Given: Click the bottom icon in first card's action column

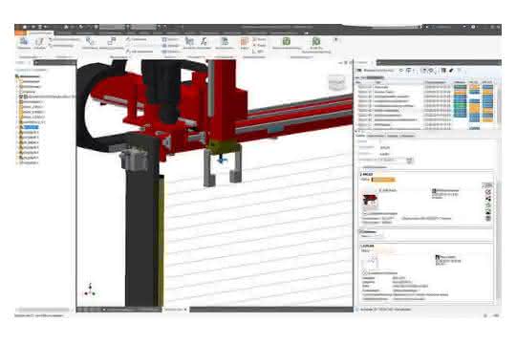Looking at the screenshot, I should [x=488, y=218].
